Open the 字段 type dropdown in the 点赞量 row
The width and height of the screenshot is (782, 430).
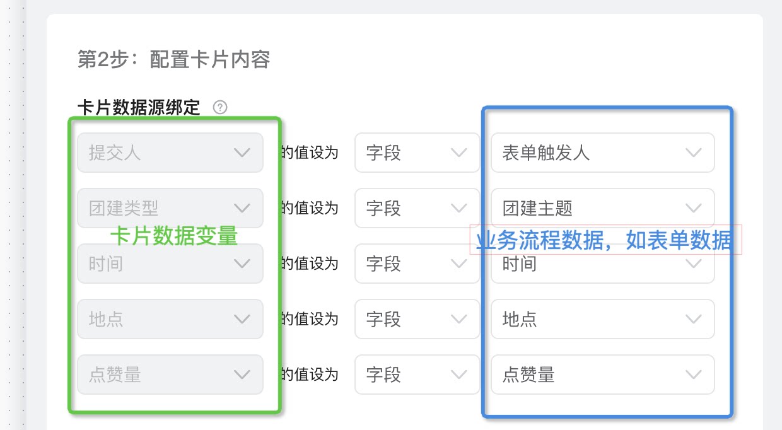click(x=417, y=375)
